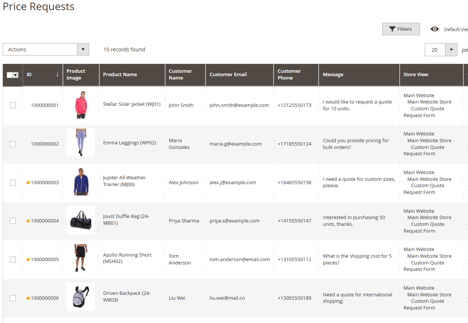Click inside the page size field showing 20

(434, 50)
